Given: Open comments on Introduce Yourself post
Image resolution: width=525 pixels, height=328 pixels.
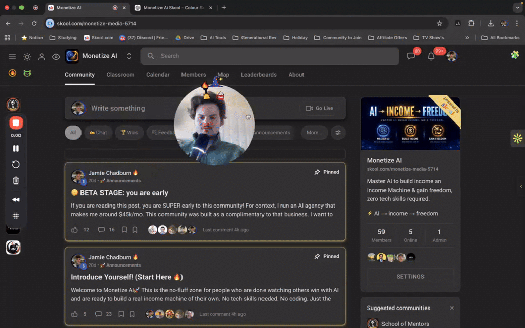Looking at the screenshot, I should click(98, 314).
